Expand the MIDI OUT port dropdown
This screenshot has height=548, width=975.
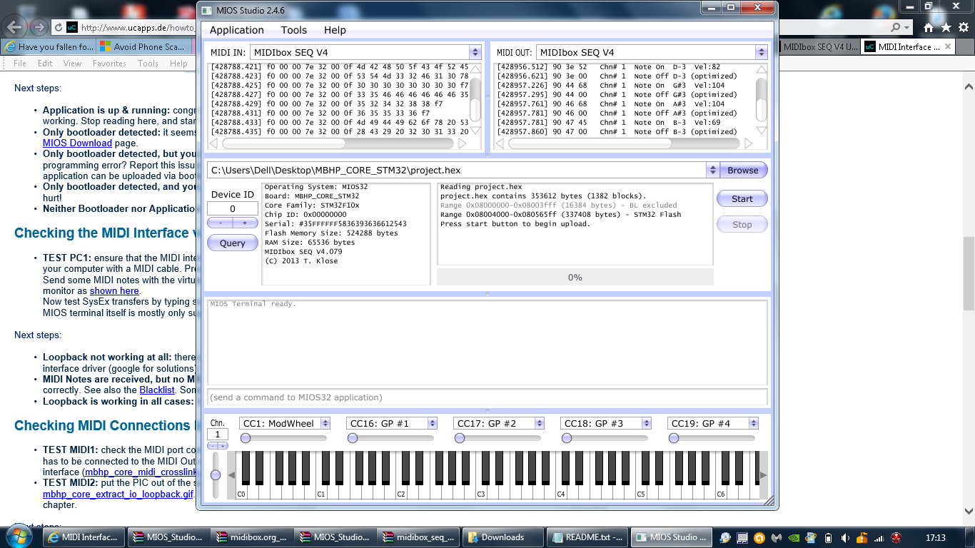762,52
